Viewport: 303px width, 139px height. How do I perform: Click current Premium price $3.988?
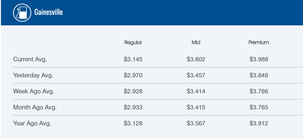point(259,59)
